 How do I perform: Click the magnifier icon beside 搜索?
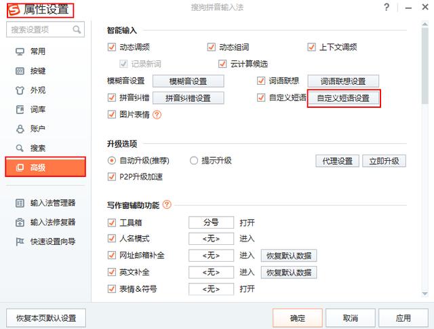coord(20,148)
